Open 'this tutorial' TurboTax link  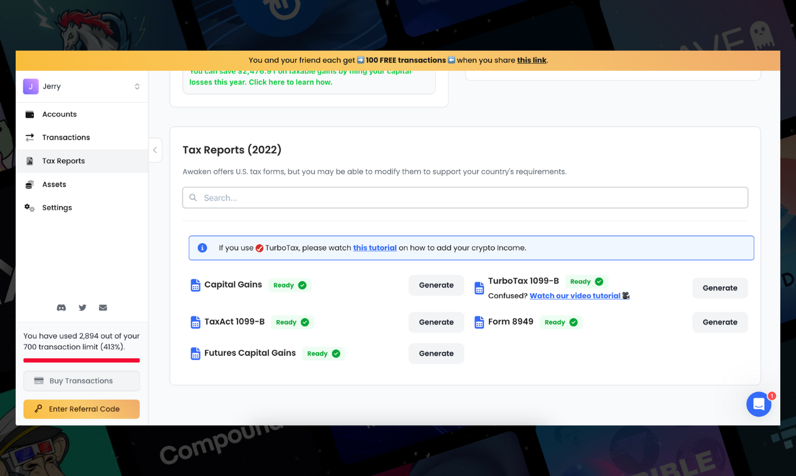tap(375, 248)
